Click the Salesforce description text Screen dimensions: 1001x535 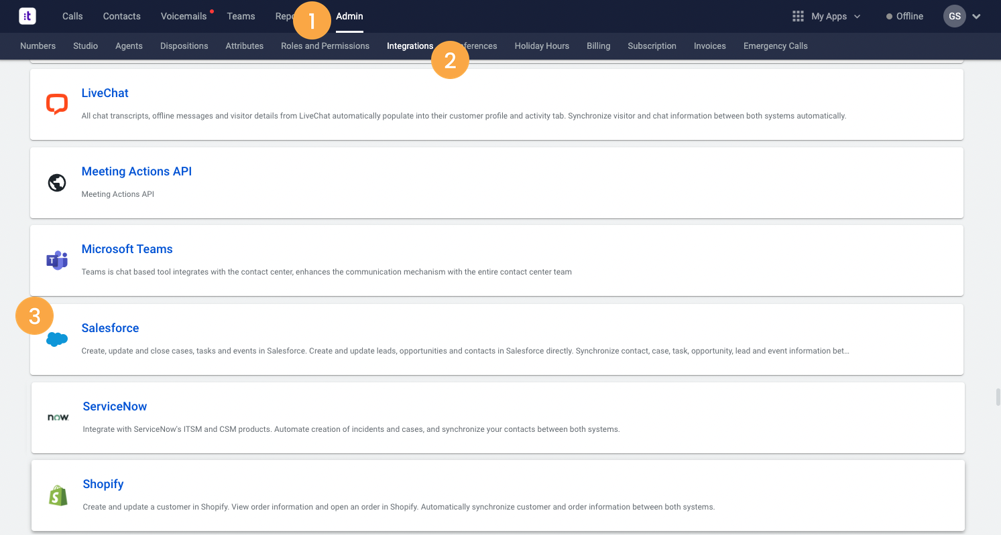465,351
